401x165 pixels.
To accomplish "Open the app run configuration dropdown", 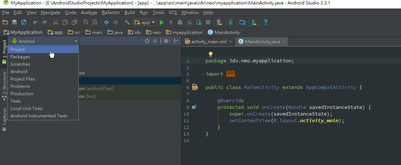I will pyautogui.click(x=145, y=23).
